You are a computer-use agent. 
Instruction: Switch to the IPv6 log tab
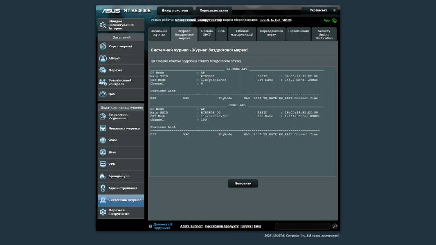coord(222,34)
